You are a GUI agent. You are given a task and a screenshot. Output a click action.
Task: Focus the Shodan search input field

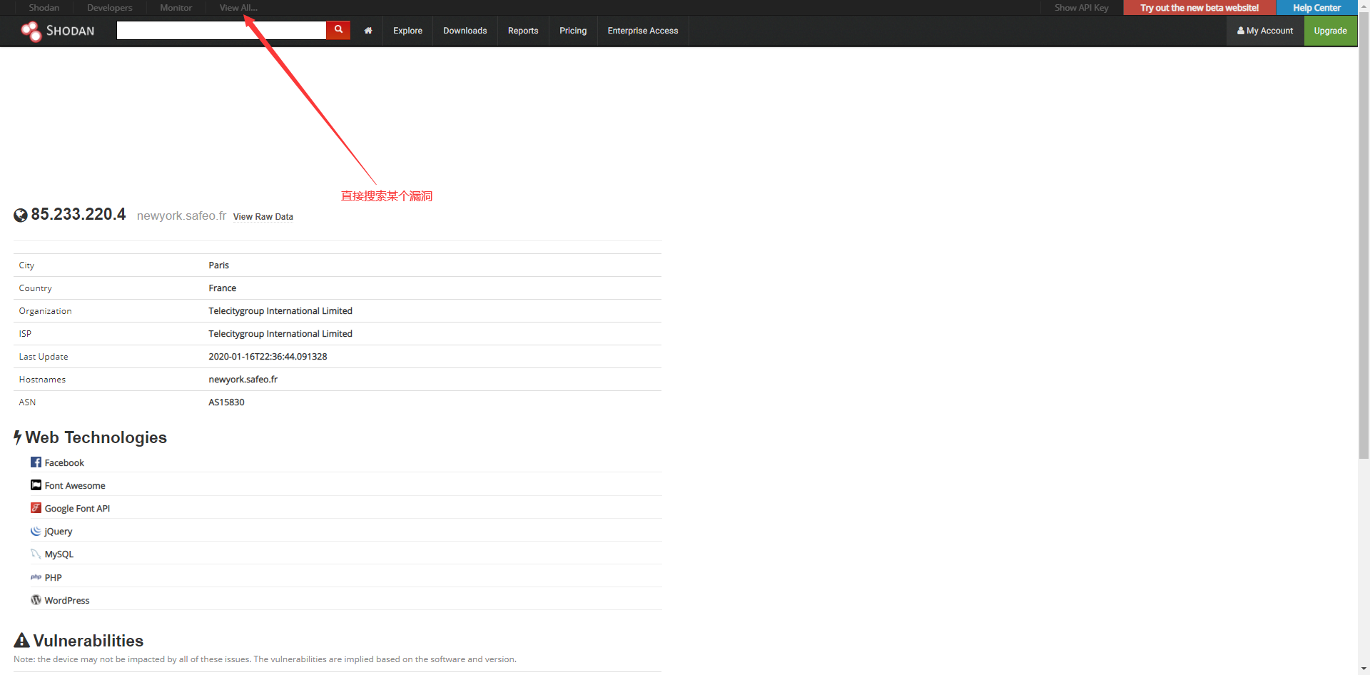click(x=221, y=30)
